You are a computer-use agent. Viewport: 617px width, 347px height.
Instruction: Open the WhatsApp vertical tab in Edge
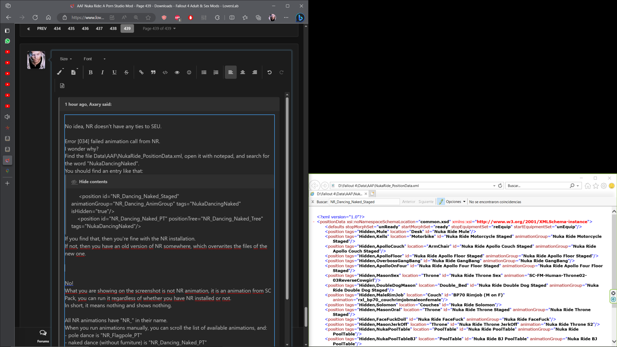[x=7, y=41]
